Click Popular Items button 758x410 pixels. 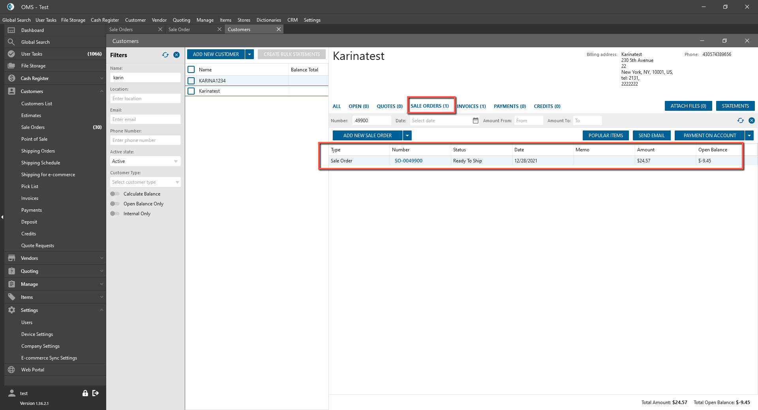click(x=606, y=136)
